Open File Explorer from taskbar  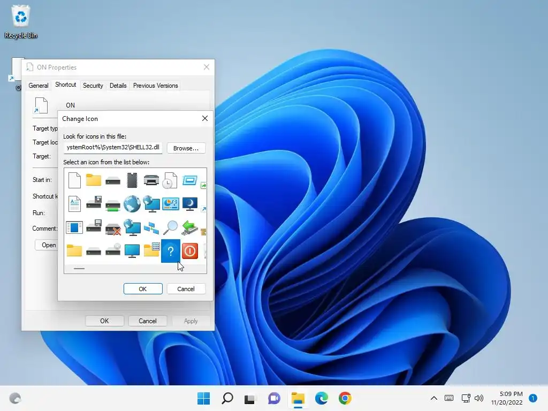tap(298, 398)
